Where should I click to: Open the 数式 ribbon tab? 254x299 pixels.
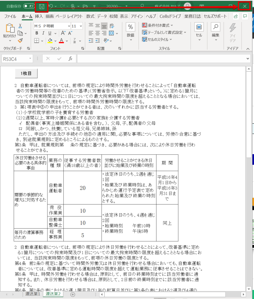tap(90, 17)
